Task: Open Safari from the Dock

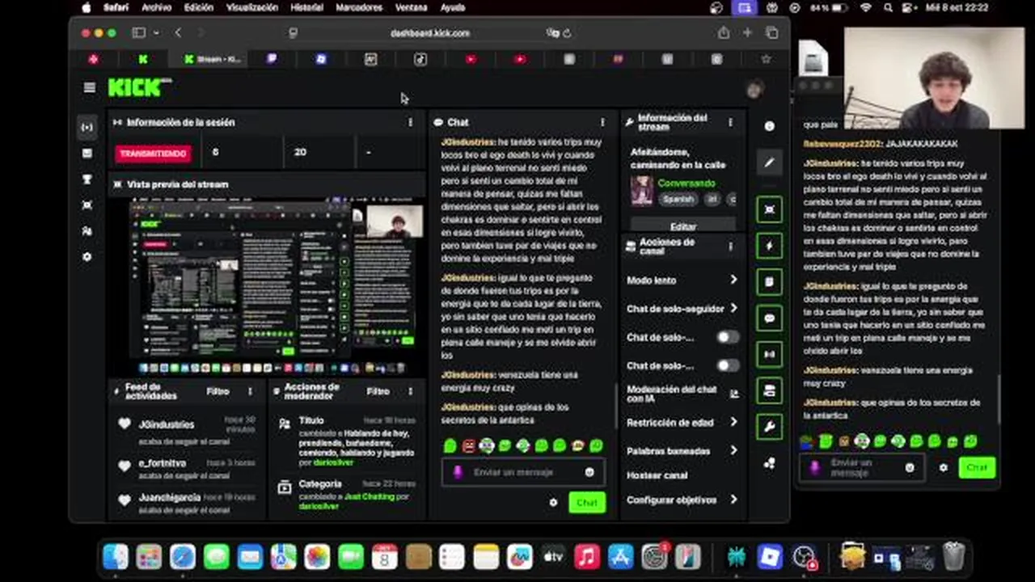Action: (x=183, y=556)
